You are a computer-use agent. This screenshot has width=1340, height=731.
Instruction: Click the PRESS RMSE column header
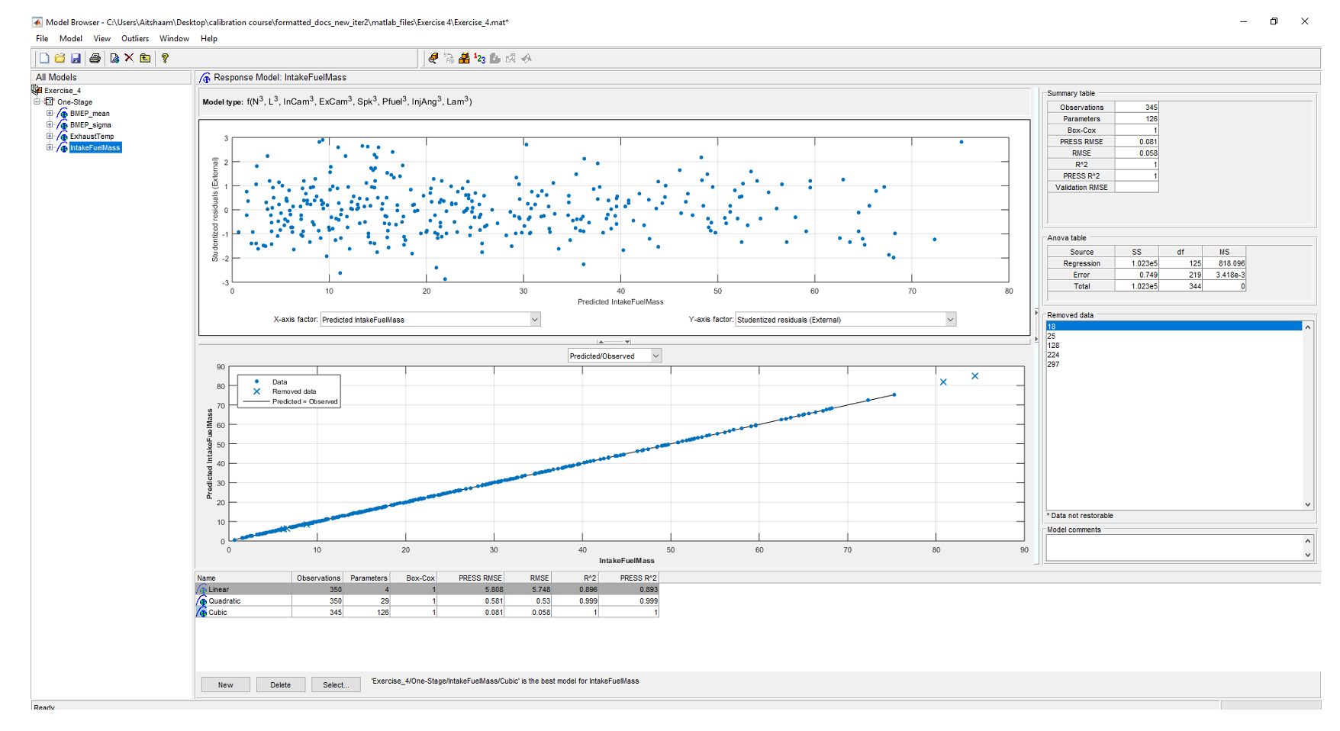click(x=471, y=578)
